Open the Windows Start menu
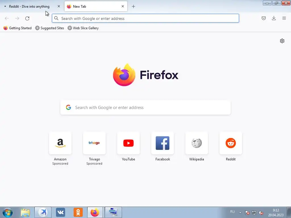 click(x=8, y=212)
